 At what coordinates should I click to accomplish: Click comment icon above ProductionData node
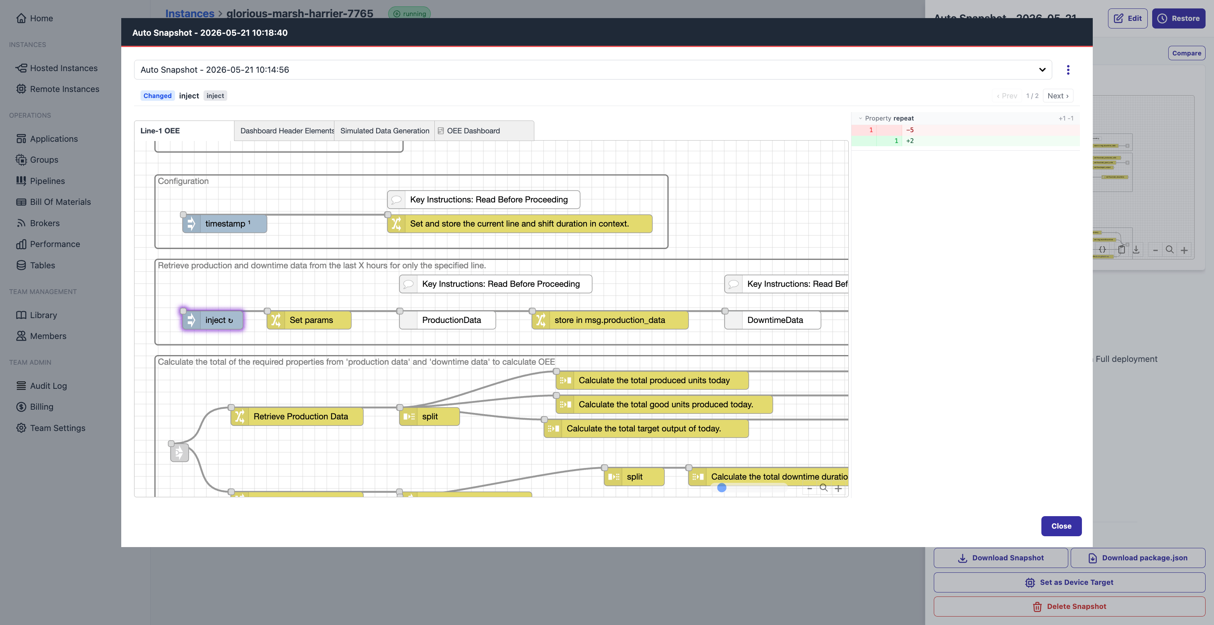pos(409,284)
